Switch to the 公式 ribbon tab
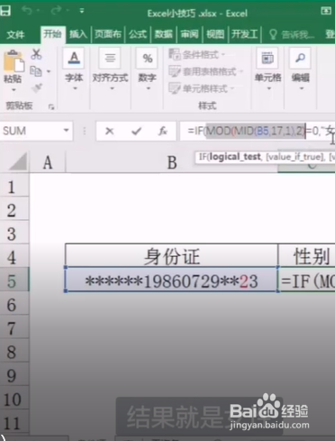 (138, 34)
